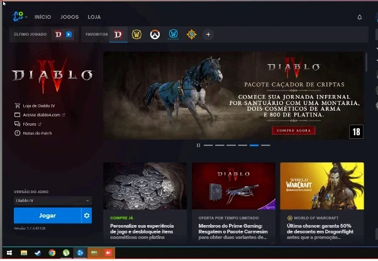Open uTorrent from the taskbar
Screen dimensions: 378x261
[x=66, y=253]
